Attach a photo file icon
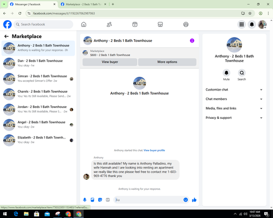 92,200
